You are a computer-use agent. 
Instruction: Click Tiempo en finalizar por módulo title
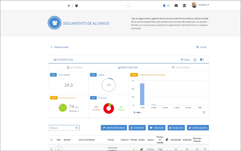(x=152, y=75)
